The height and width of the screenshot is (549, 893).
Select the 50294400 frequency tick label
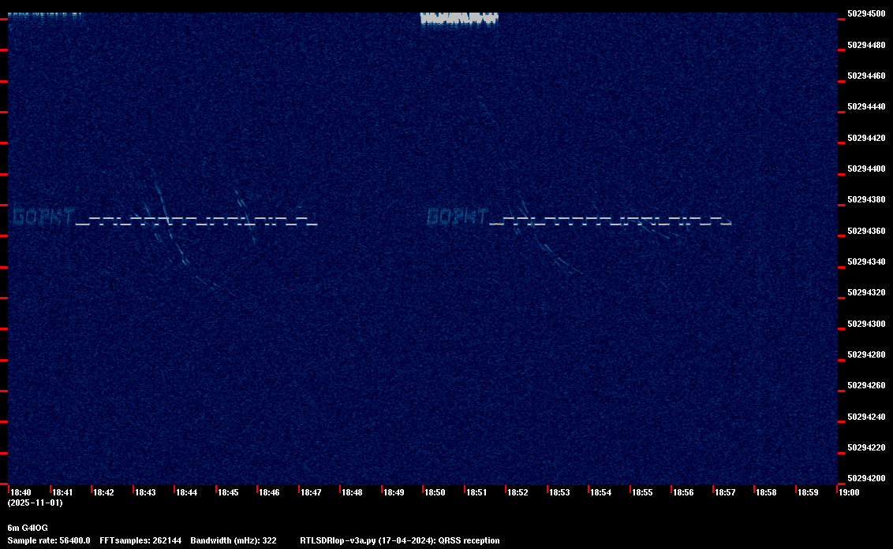pos(867,169)
